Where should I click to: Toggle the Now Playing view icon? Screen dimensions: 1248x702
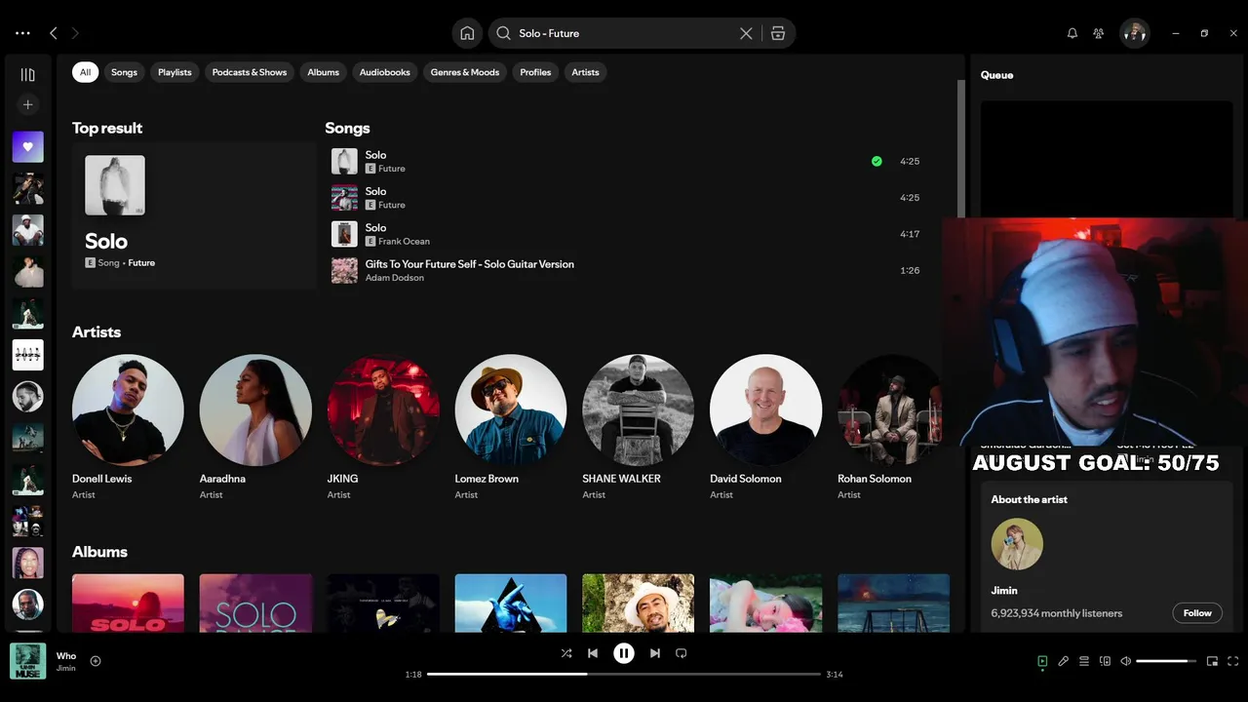pos(1042,661)
